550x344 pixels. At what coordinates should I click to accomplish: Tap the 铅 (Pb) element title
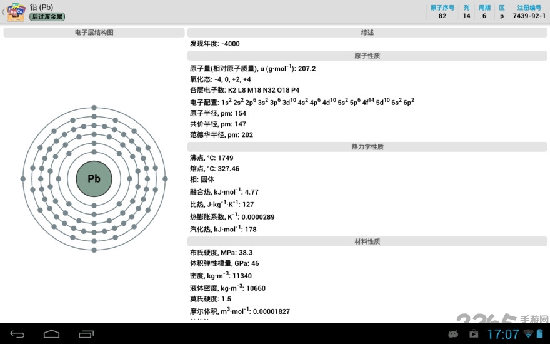(41, 7)
